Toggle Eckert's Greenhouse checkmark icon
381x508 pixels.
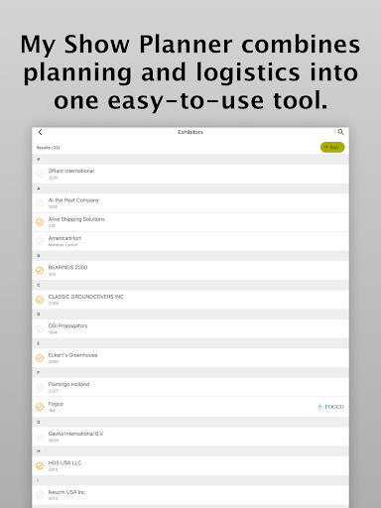click(40, 358)
